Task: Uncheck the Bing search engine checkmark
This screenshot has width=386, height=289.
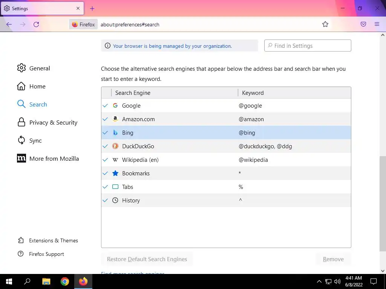Action: [106, 133]
